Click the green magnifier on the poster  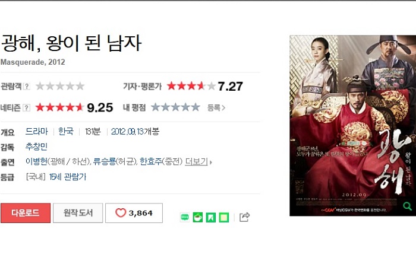(407, 206)
